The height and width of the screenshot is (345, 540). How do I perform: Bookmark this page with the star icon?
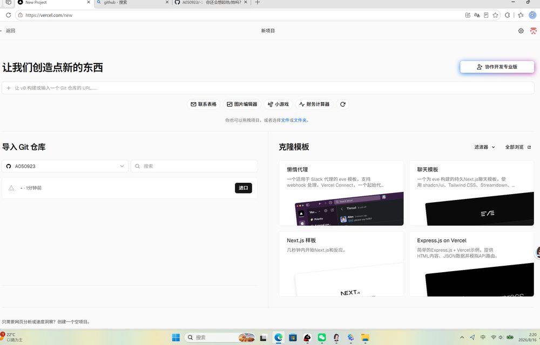[x=495, y=15]
